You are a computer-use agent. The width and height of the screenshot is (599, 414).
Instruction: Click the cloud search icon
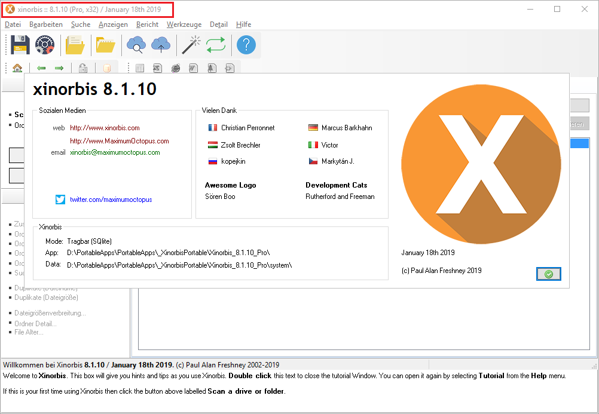click(136, 45)
